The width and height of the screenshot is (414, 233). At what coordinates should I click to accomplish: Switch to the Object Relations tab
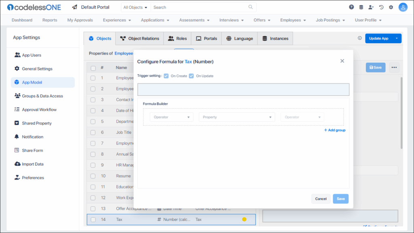coord(139,38)
